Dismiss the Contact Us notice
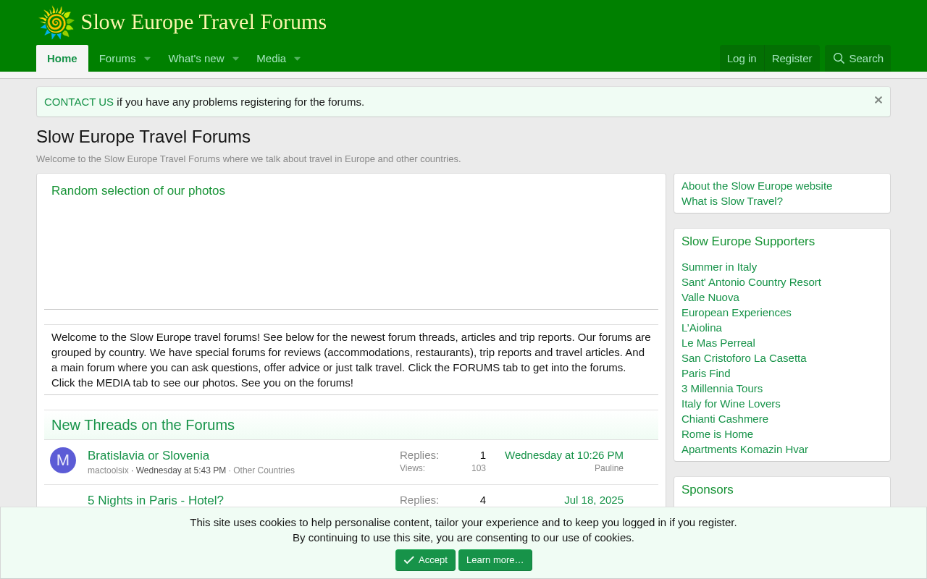The image size is (927, 579). [878, 101]
